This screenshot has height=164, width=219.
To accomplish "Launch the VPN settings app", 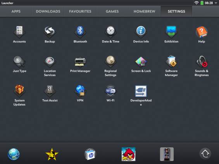I will pyautogui.click(x=80, y=91).
